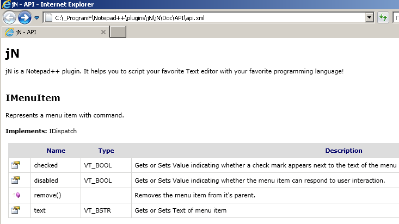Click the property icon for text row
Image resolution: width=399 pixels, height=224 pixels.
coord(16,210)
